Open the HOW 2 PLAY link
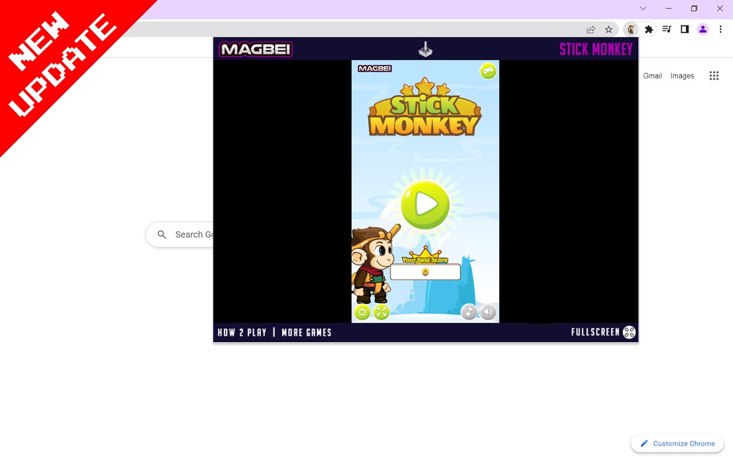The height and width of the screenshot is (458, 733). 242,332
